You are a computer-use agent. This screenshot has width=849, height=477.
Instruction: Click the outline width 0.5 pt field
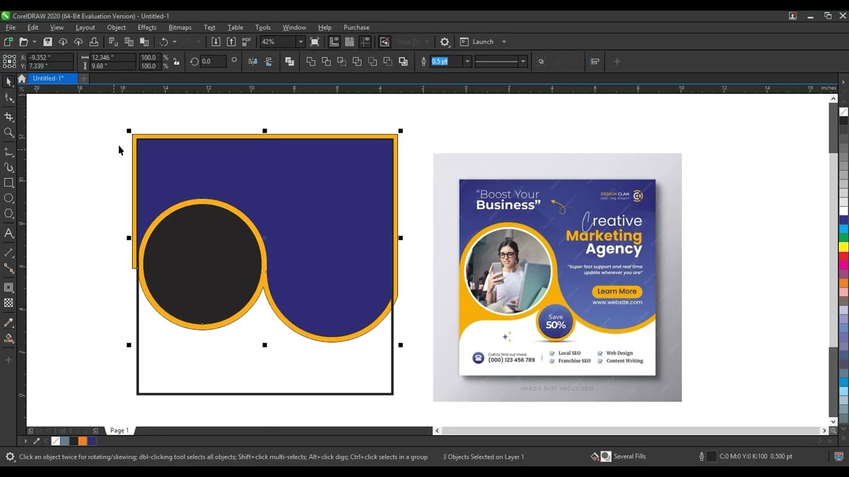pos(446,62)
